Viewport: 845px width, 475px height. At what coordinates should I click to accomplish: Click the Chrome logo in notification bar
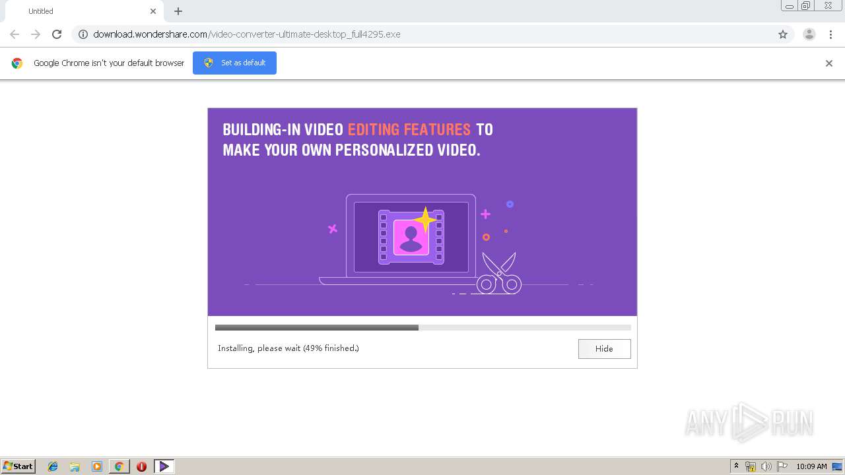[17, 63]
